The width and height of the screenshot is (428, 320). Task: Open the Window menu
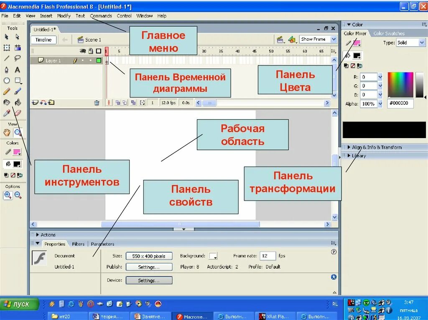click(144, 16)
